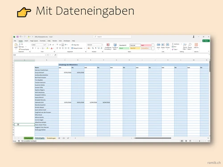
Task: Click the Copy command
Action: click(x=21, y=47)
